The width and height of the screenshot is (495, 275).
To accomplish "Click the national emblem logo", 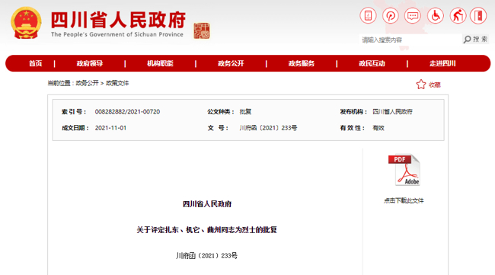I will [x=26, y=23].
